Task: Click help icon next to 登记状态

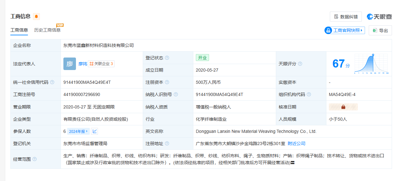Action: tap(167, 58)
